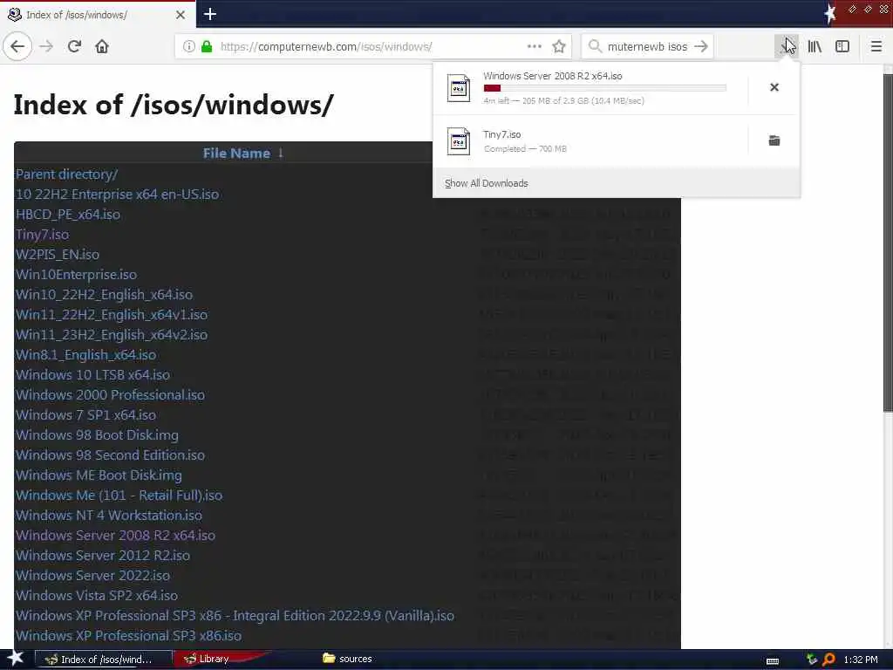Click the network status tray icon
Image resolution: width=893 pixels, height=670 pixels.
(x=812, y=660)
